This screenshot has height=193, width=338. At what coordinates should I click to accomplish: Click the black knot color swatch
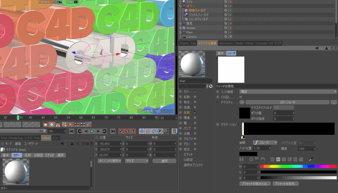(x=248, y=154)
